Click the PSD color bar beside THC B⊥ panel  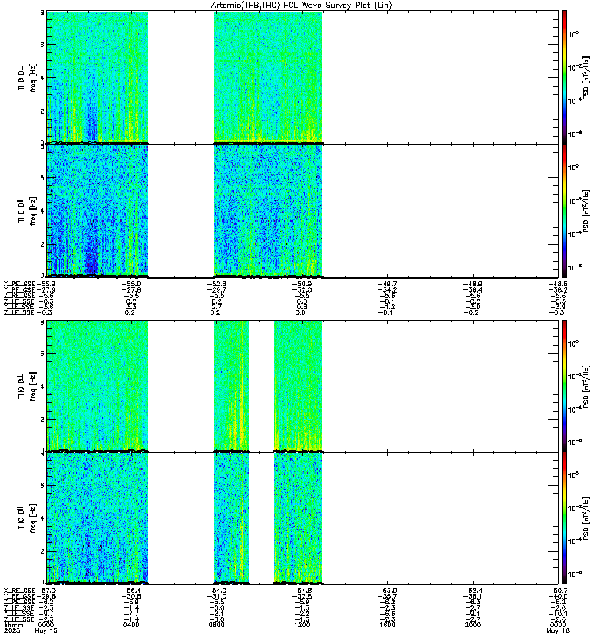pyautogui.click(x=564, y=386)
